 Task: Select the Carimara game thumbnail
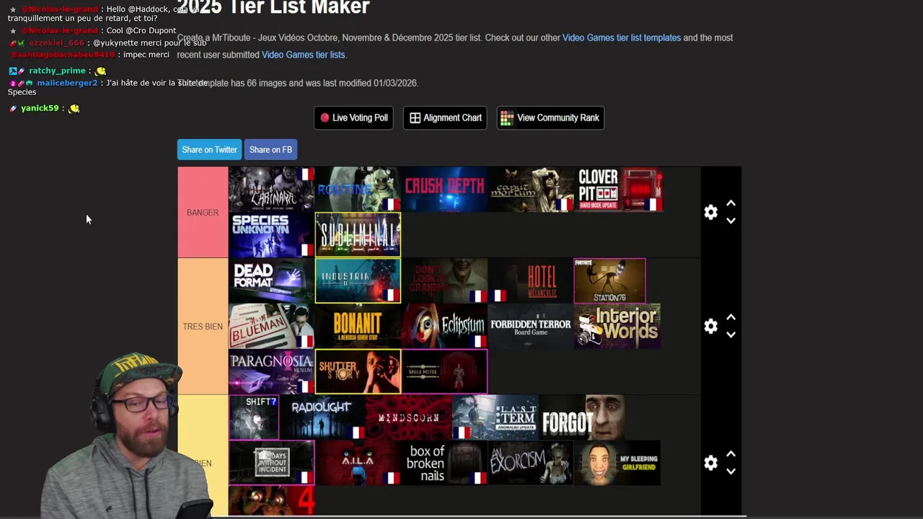pyautogui.click(x=271, y=190)
